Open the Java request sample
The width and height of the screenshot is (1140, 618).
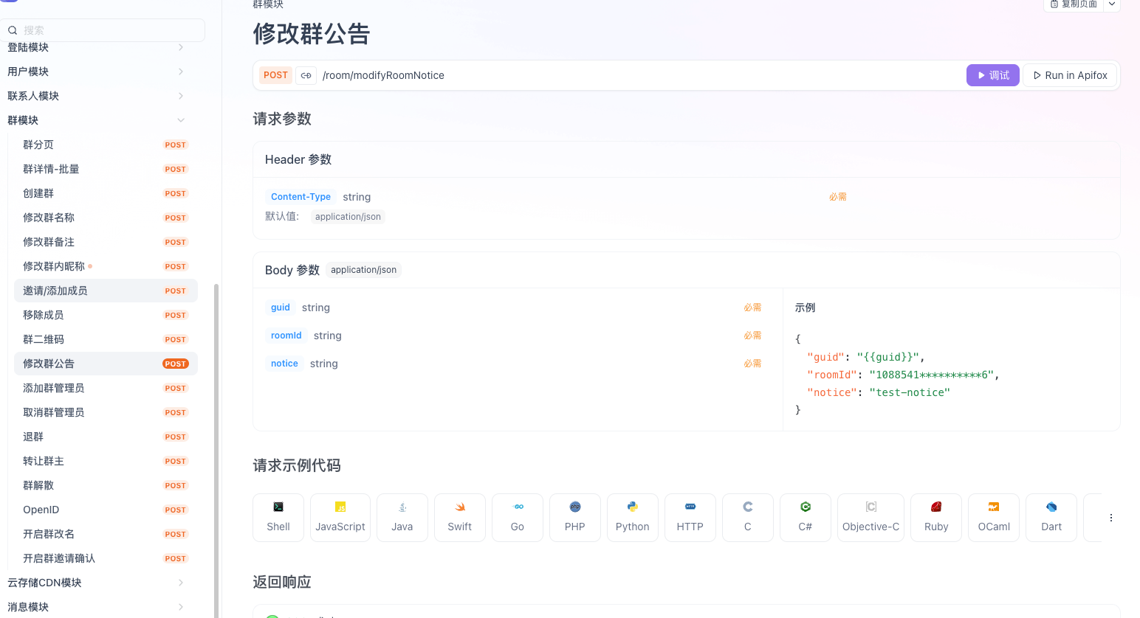click(x=402, y=517)
